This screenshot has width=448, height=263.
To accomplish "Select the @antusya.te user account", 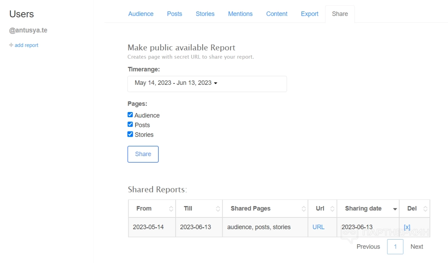I will tap(28, 30).
